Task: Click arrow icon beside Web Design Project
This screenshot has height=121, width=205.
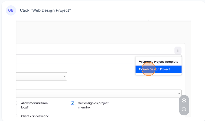Action: tap(140, 69)
